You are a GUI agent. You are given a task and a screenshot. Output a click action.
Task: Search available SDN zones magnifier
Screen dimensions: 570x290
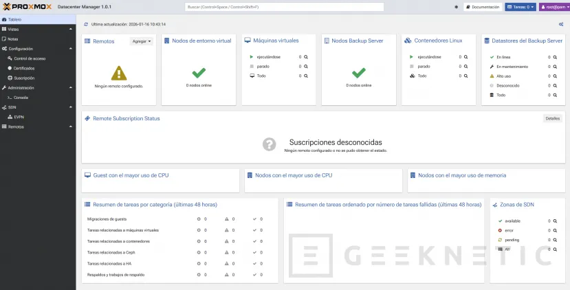[x=555, y=221]
